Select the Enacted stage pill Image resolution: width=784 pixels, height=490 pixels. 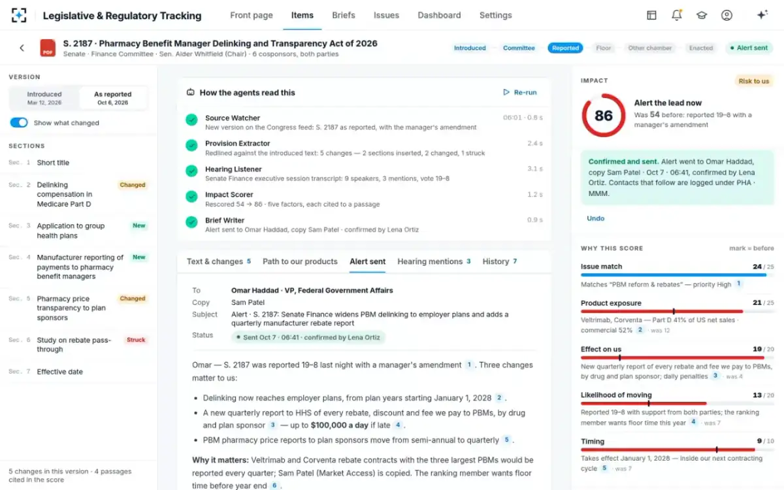click(x=701, y=48)
